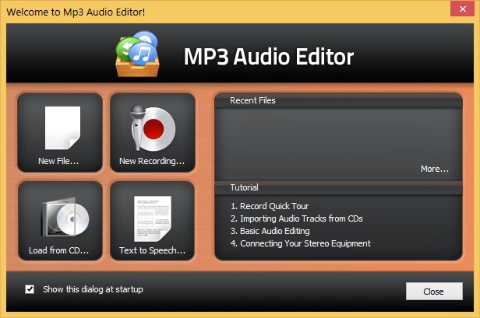Click the MP3 Audio Editor logo icon
The height and width of the screenshot is (318, 480).
pyautogui.click(x=137, y=54)
